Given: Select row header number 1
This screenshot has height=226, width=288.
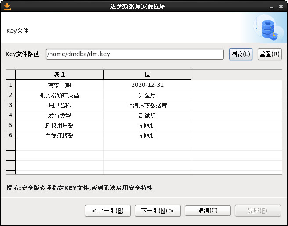Looking at the screenshot, I should point(11,85).
